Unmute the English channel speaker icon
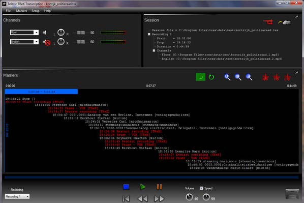304x203 pixels. pyautogui.click(x=47, y=42)
